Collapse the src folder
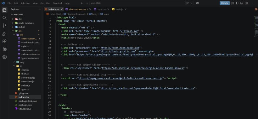 click(13, 31)
